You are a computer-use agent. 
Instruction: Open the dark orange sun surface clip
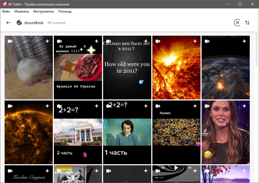point(29,132)
